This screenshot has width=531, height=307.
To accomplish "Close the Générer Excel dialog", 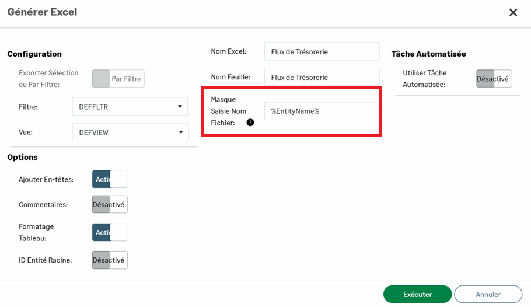I will (x=513, y=12).
